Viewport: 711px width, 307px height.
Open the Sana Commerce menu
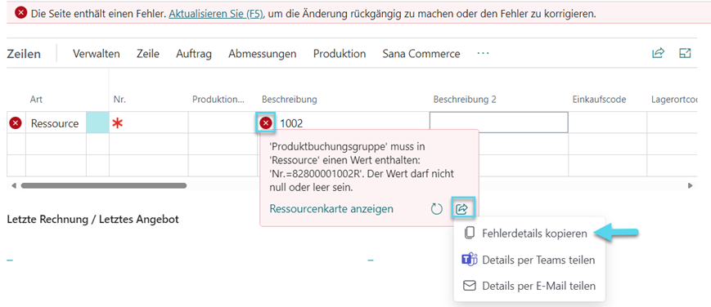[421, 54]
